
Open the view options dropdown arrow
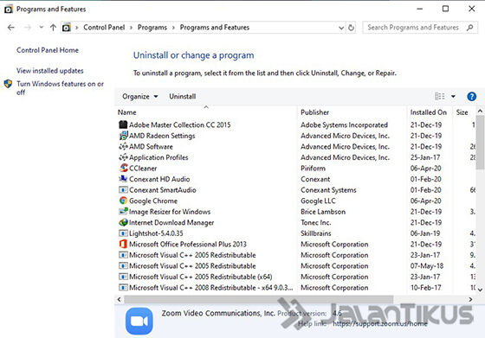coord(453,96)
